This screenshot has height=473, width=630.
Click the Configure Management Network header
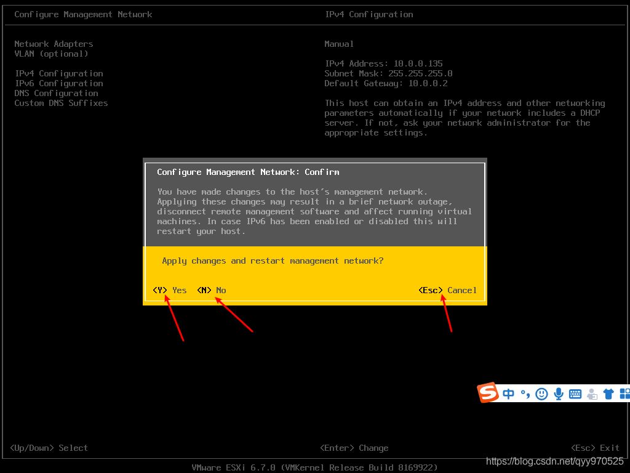[x=83, y=15]
